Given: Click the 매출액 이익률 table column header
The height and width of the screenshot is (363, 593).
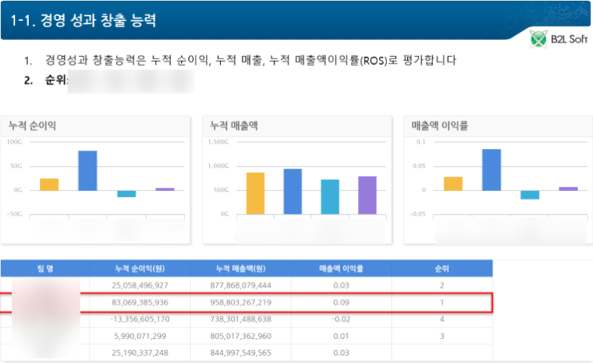Looking at the screenshot, I should pyautogui.click(x=341, y=268).
